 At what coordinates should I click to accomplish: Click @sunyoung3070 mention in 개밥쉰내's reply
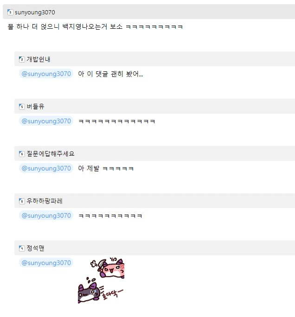pos(46,74)
